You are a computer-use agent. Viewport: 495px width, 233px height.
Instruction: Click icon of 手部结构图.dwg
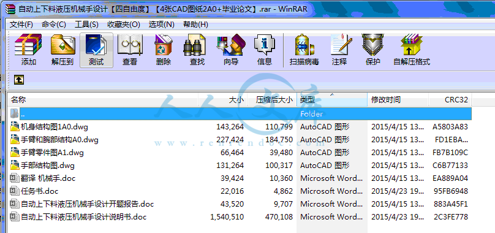click(x=15, y=166)
